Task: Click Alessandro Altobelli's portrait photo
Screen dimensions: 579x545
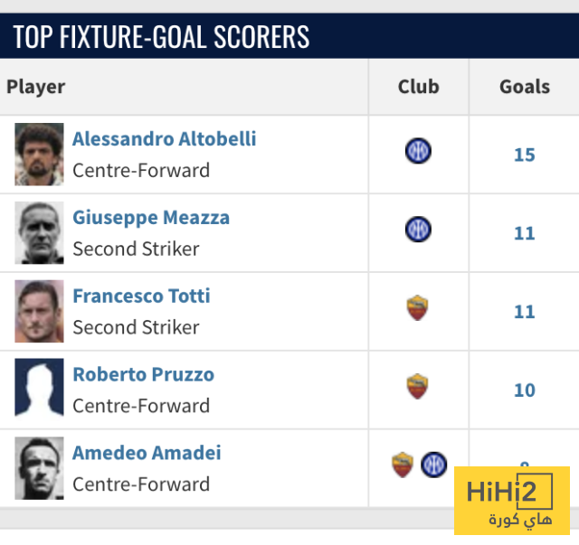Action: coord(39,155)
